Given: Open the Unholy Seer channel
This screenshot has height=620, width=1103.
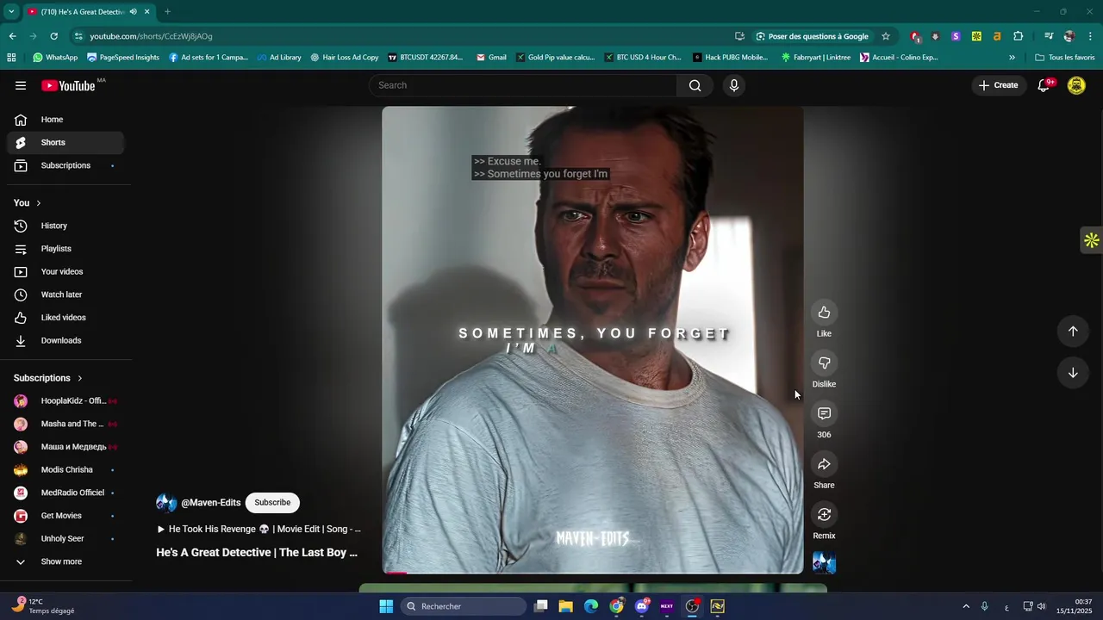Looking at the screenshot, I should 65,539.
